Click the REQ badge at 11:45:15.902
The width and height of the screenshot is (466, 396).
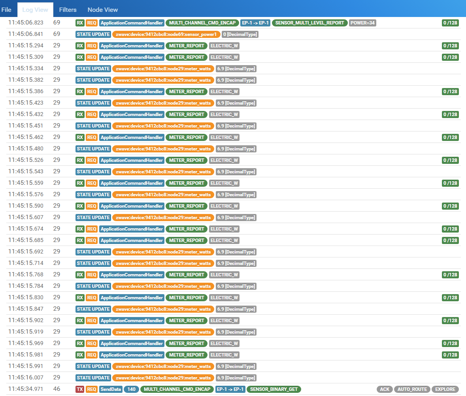pyautogui.click(x=92, y=321)
